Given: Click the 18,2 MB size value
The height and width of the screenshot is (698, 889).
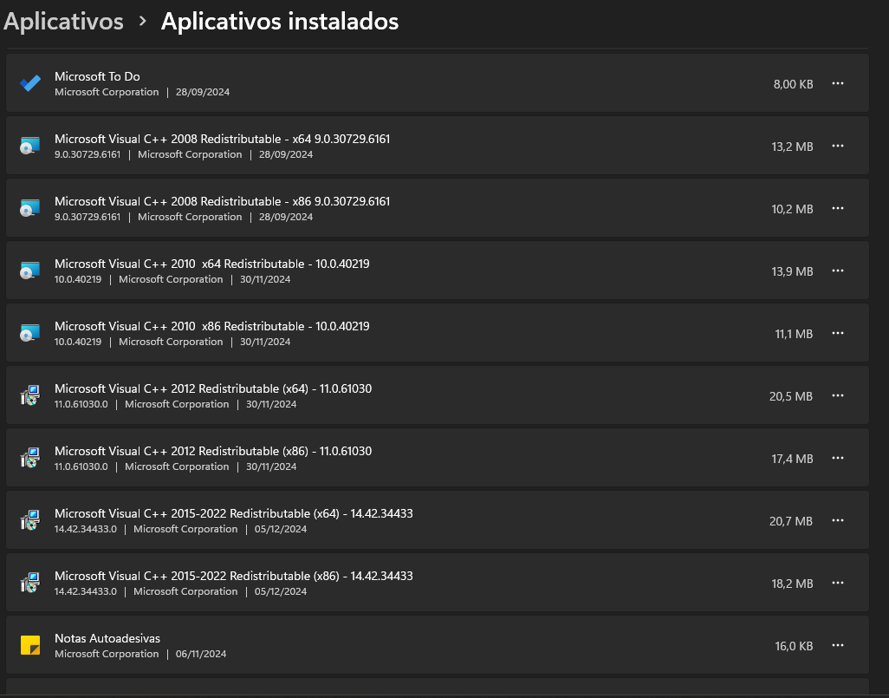Looking at the screenshot, I should 792,584.
